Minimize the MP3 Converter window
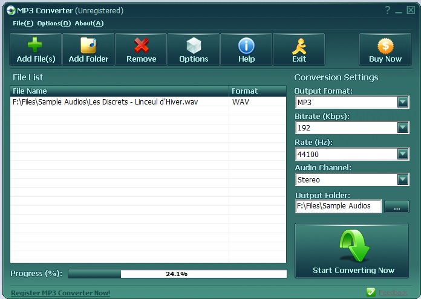Image resolution: width=421 pixels, height=299 pixels. point(399,11)
